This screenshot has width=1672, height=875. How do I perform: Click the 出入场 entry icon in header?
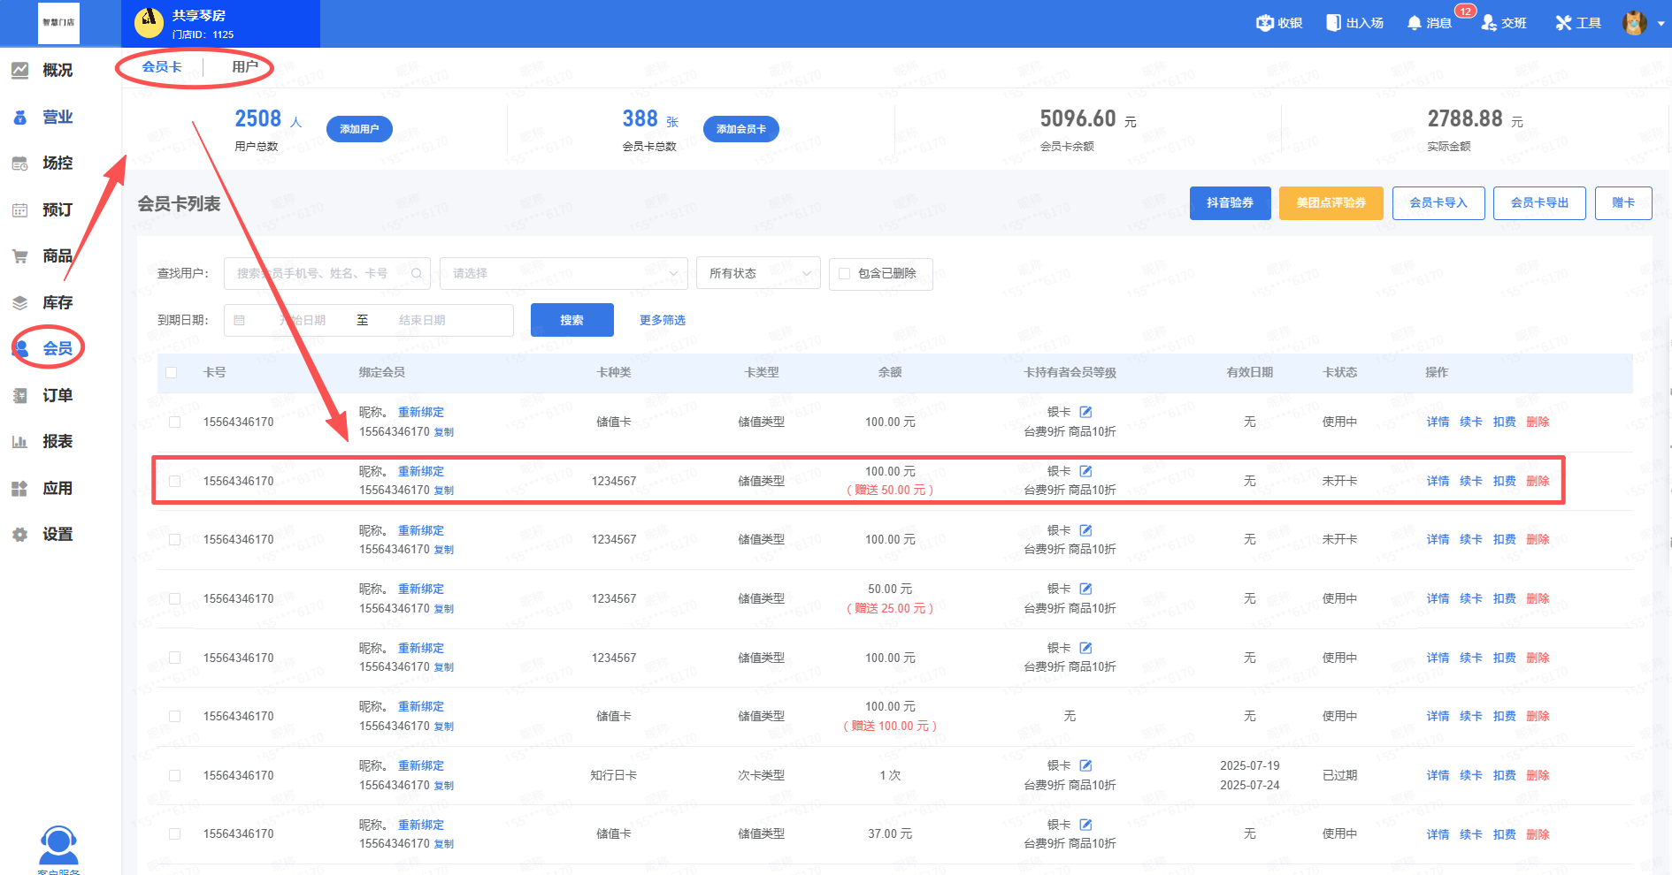pyautogui.click(x=1333, y=23)
